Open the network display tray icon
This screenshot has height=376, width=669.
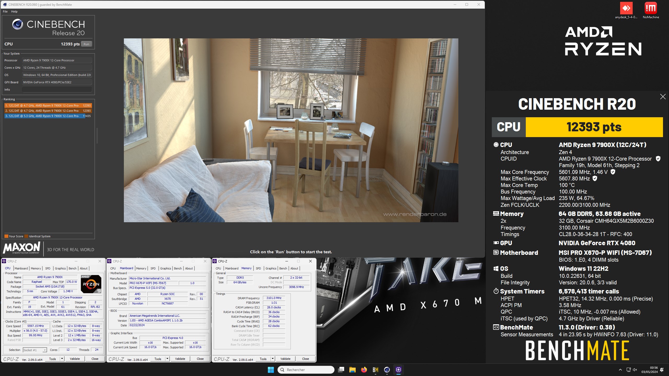tap(628, 370)
